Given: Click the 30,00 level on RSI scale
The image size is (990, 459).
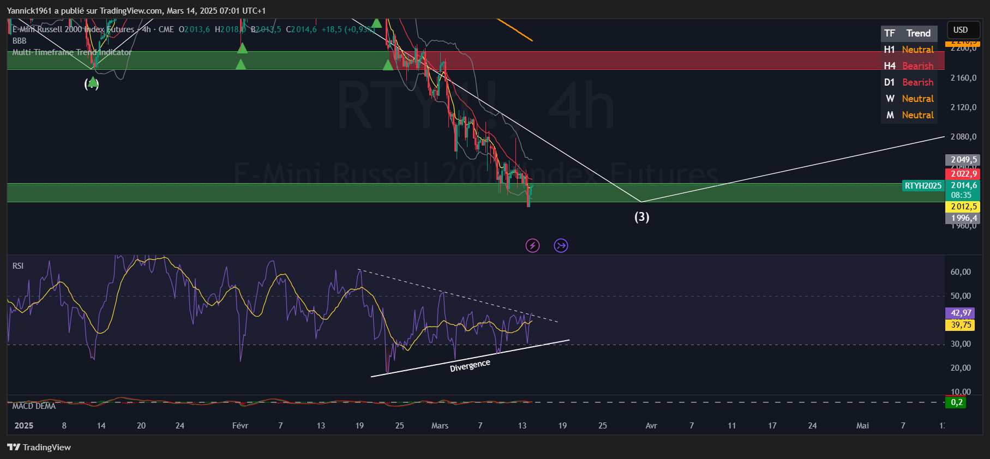Looking at the screenshot, I should pos(961,344).
